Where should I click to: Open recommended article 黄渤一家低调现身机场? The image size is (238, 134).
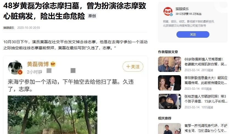pyautogui.click(x=206, y=128)
